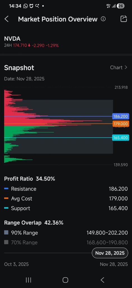This screenshot has height=288, width=132.
Task: Tap the 179.000 average cost chart label
Action: pyautogui.click(x=121, y=124)
